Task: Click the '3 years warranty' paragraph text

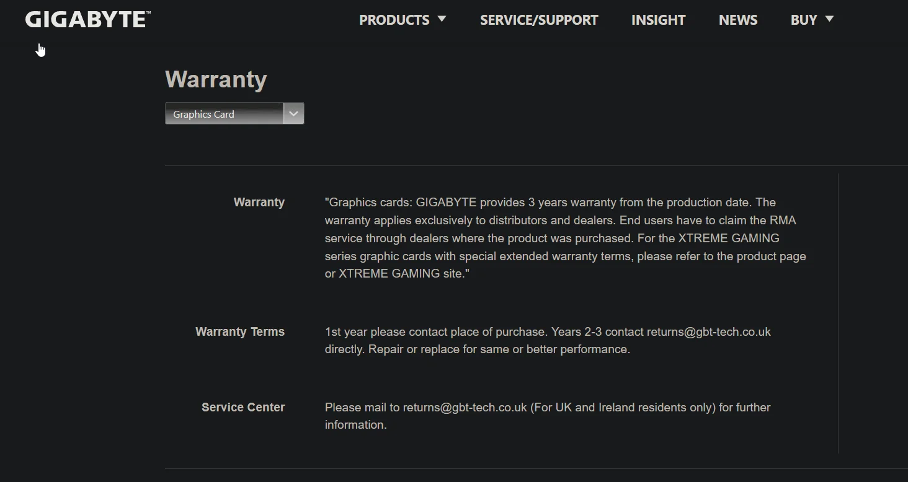Action: [566, 238]
